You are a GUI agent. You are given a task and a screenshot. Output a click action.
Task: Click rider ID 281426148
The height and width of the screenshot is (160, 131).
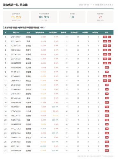16,98
